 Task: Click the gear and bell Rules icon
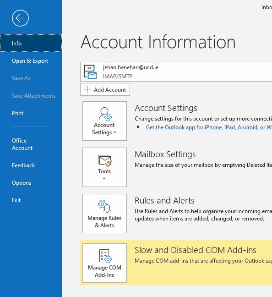coord(104,206)
